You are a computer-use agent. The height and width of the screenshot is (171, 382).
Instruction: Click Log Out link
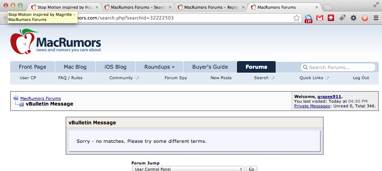tap(361, 78)
